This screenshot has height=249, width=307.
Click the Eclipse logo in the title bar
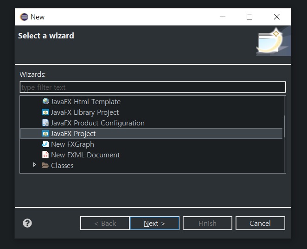tap(24, 17)
